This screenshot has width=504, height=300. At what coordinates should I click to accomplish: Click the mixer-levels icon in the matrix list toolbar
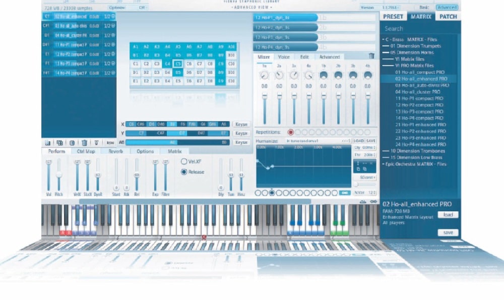tap(48, 143)
